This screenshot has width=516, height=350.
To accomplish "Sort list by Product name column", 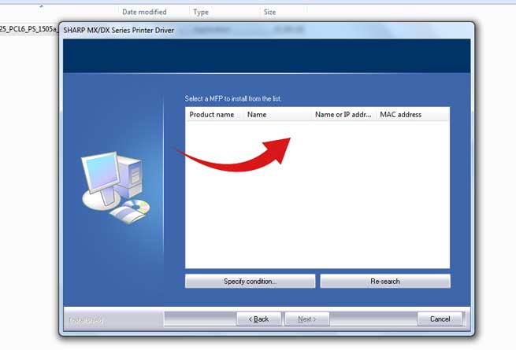I will (x=214, y=115).
